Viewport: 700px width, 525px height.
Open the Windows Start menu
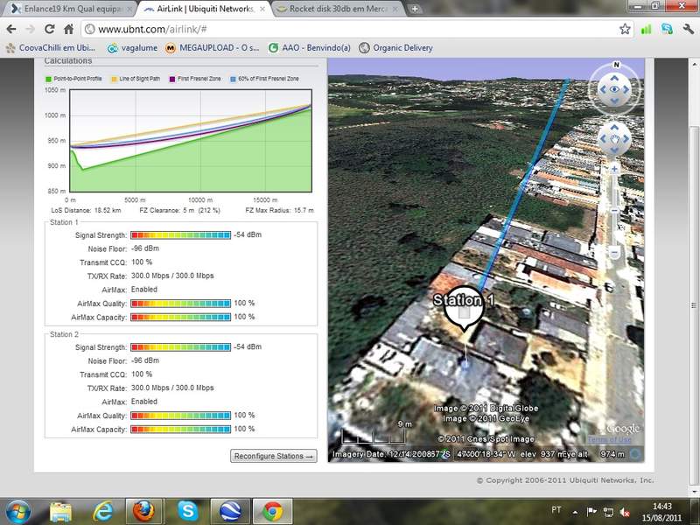(18, 511)
